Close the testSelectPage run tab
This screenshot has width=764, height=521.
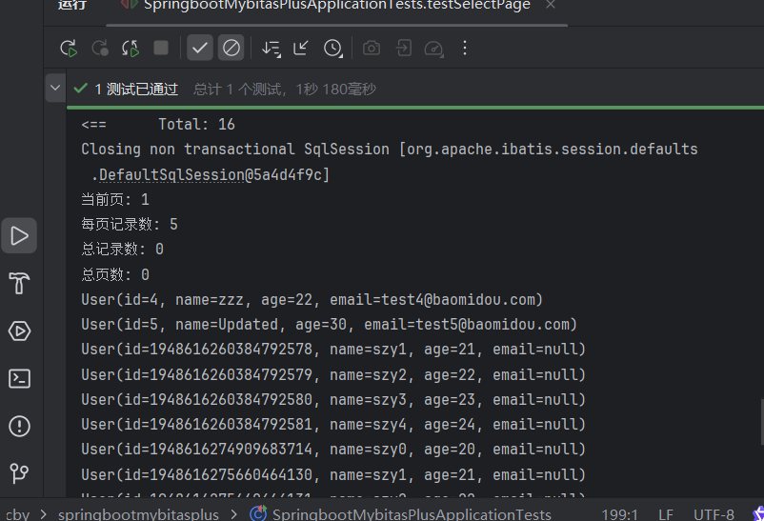click(551, 5)
